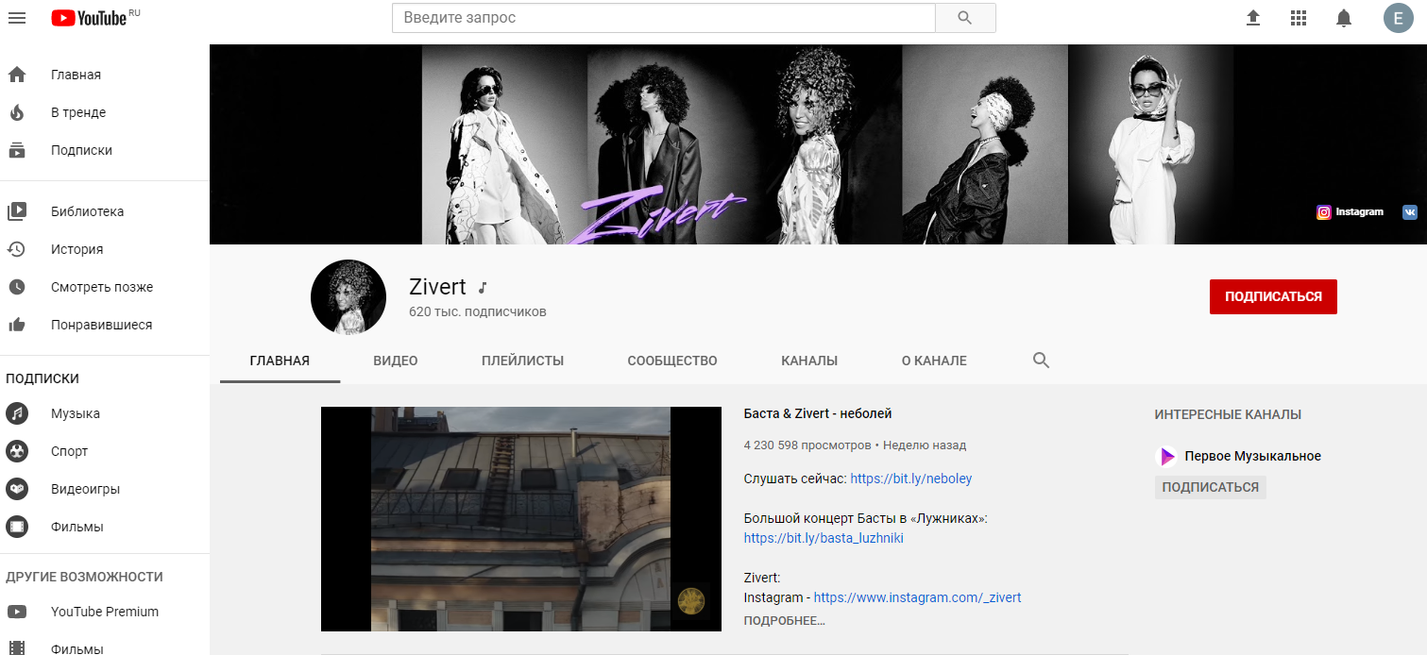
Task: Click the Zivert channel avatar
Action: [x=348, y=297]
